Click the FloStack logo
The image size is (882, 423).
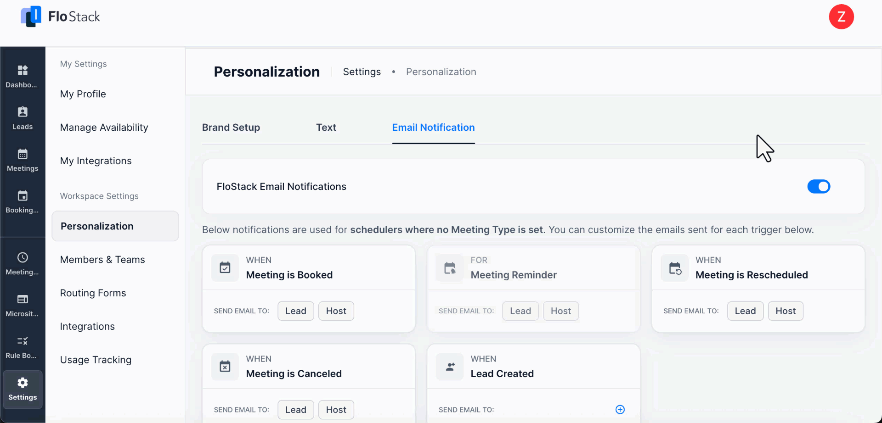point(60,17)
